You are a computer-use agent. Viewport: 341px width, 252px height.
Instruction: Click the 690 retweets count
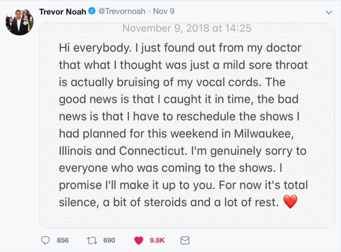click(109, 240)
